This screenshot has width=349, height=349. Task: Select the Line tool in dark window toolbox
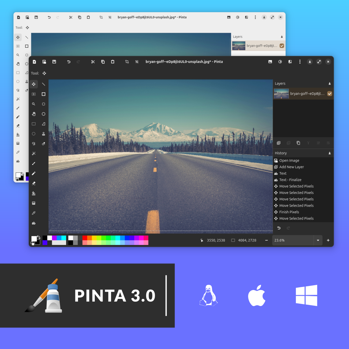(43, 84)
